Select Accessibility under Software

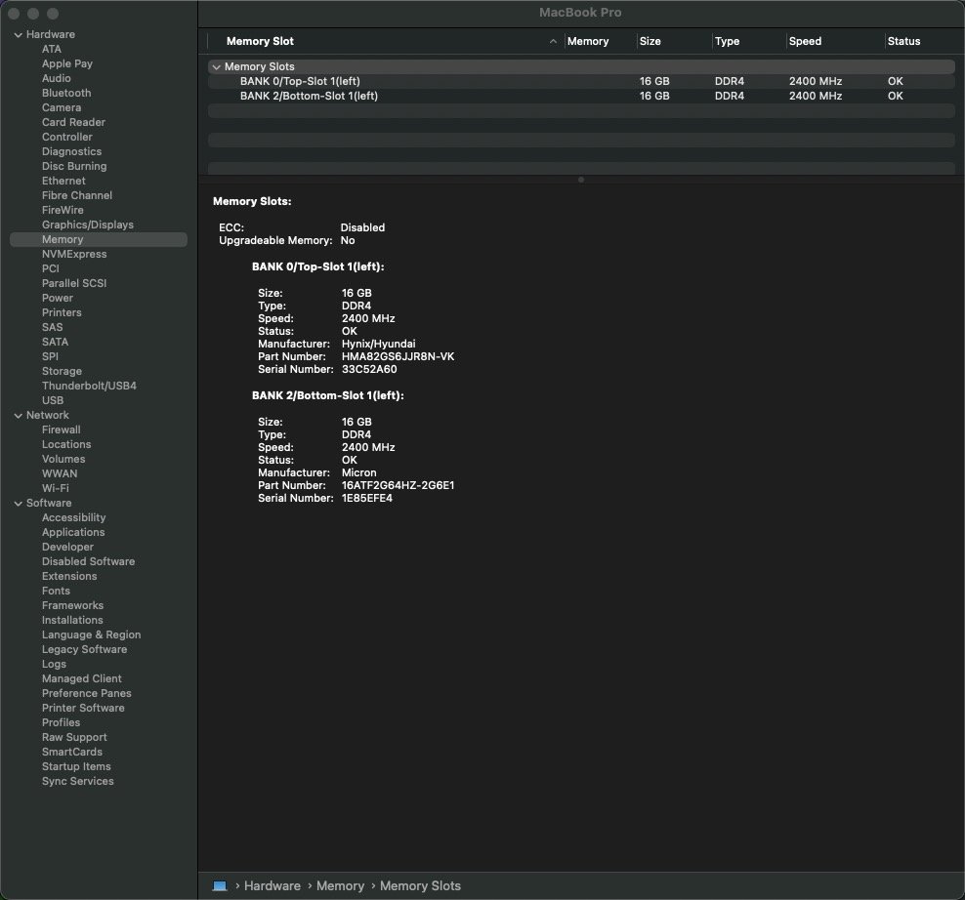[74, 518]
